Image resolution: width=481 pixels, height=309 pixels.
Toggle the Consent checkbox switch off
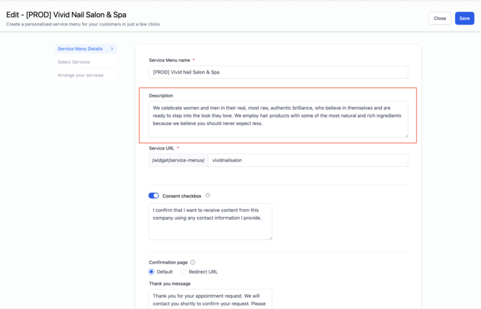tap(154, 196)
